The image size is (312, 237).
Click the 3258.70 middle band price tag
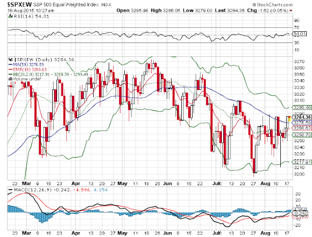click(302, 135)
